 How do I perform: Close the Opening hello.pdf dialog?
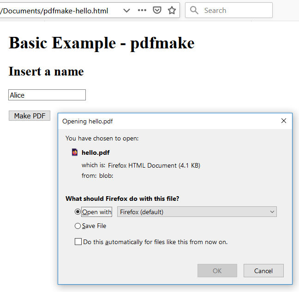(284, 121)
